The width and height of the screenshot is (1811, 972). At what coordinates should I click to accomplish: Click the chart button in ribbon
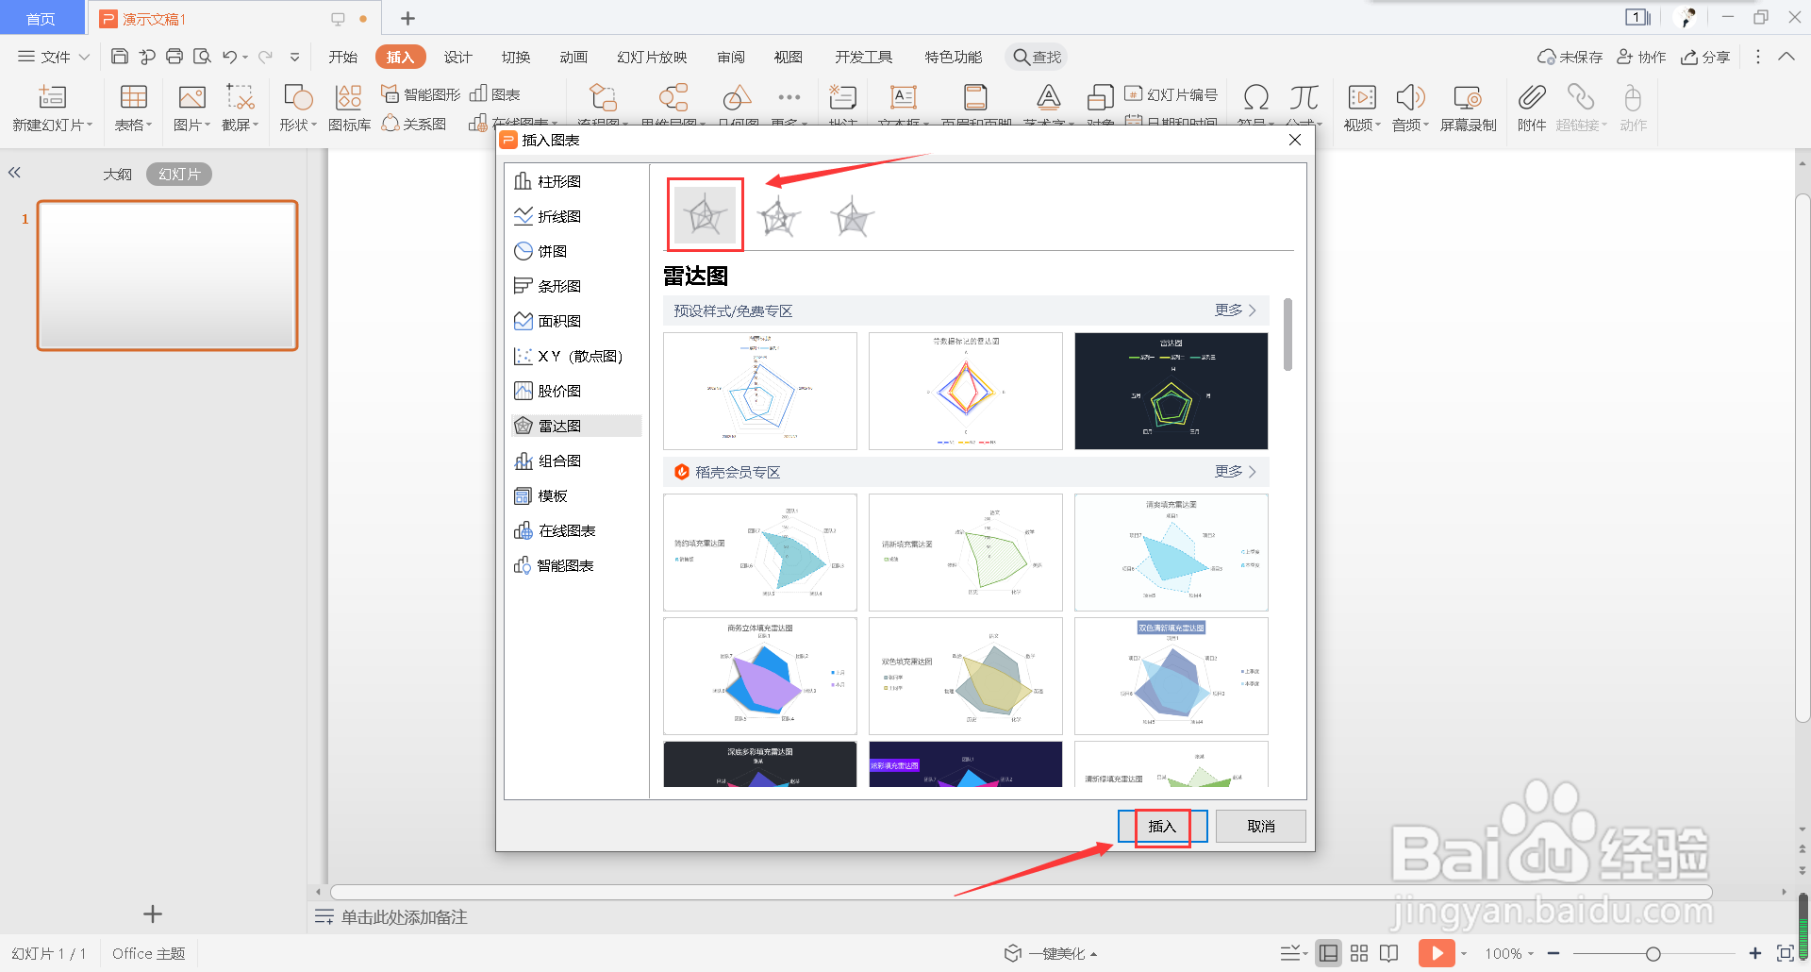click(x=495, y=94)
